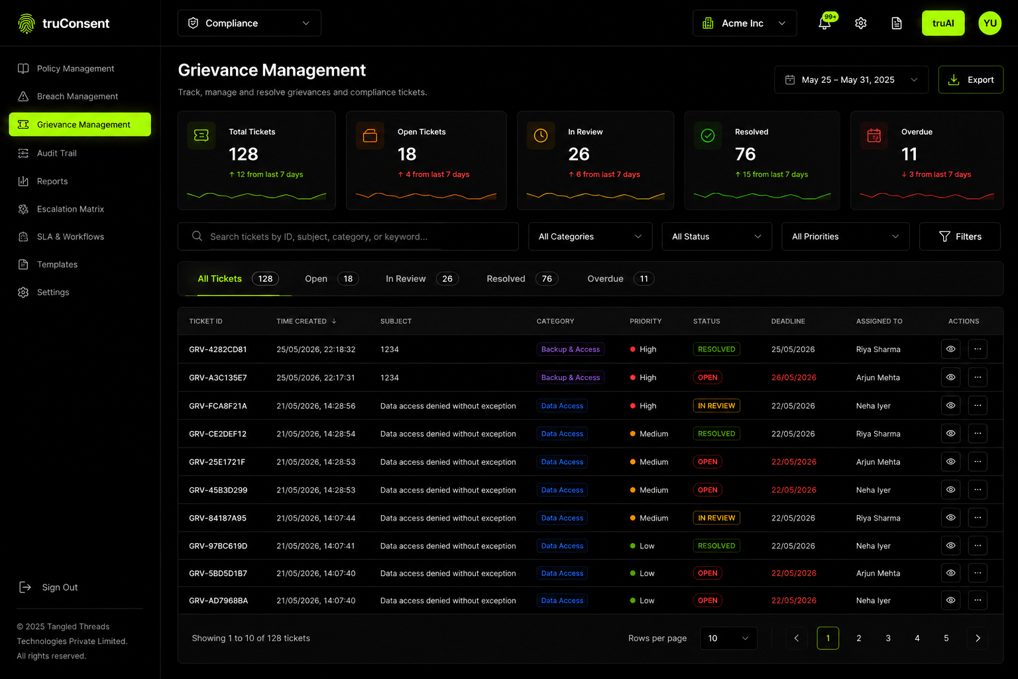Go to page 5

946,638
